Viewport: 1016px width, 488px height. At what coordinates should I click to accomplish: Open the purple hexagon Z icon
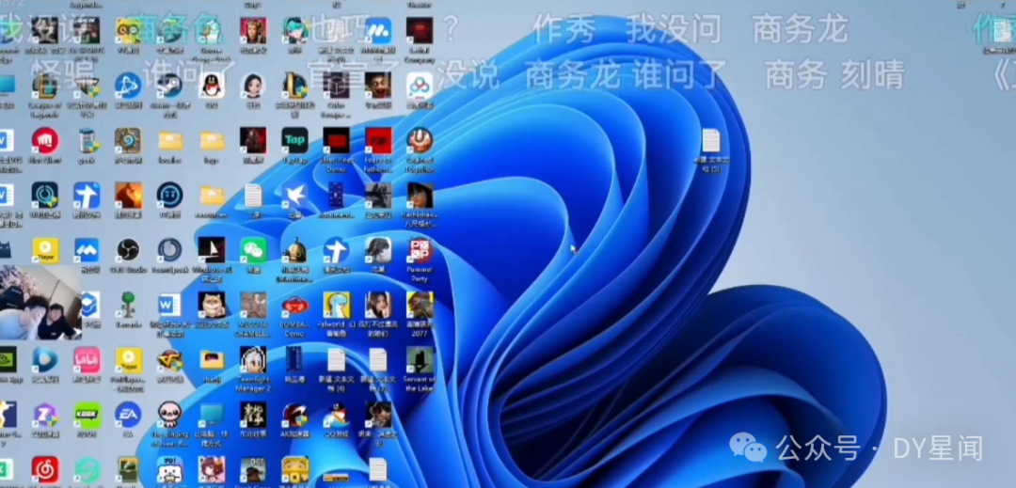[45, 415]
